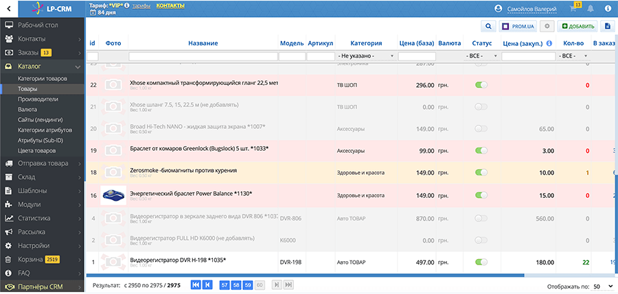Open Цвета товаров submenu item

pyautogui.click(x=36, y=150)
